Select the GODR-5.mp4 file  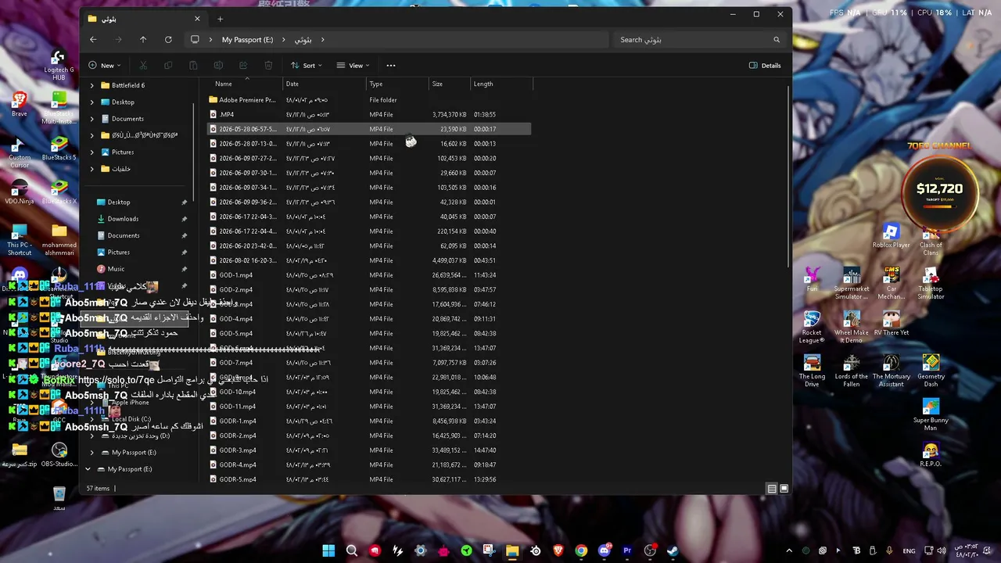(369, 479)
